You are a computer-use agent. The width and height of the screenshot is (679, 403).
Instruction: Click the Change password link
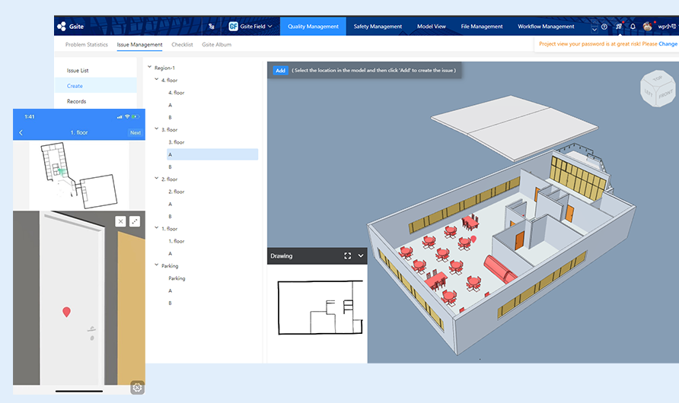point(668,44)
